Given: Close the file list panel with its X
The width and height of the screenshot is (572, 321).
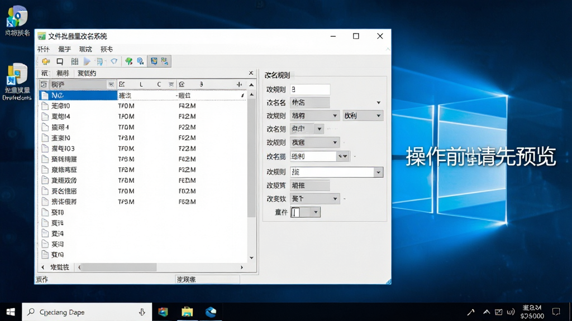Looking at the screenshot, I should 251,73.
